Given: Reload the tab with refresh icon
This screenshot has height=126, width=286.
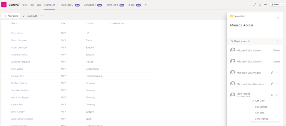Looking at the screenshot, I should 260,5.
